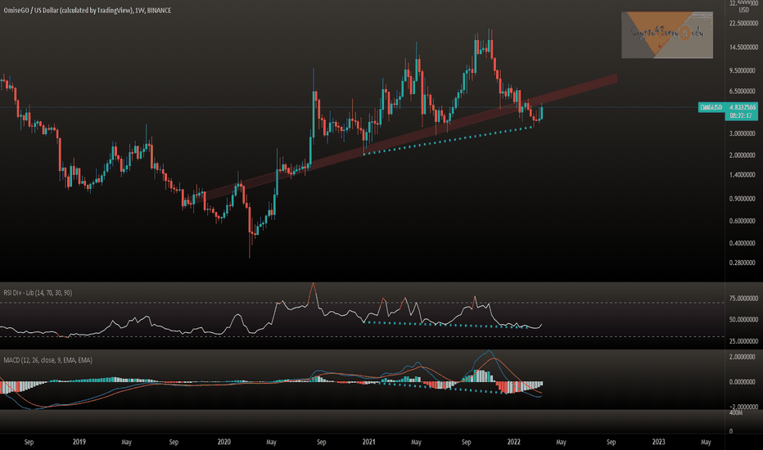Click the 75.0000000 RSI axis label

tap(743, 299)
